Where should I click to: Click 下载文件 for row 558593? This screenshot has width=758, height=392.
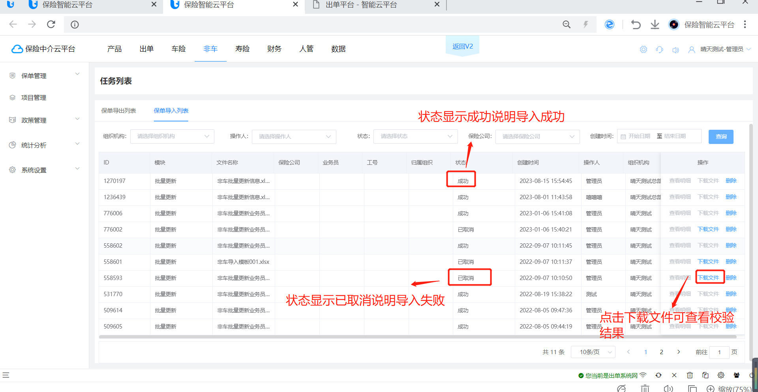click(709, 278)
